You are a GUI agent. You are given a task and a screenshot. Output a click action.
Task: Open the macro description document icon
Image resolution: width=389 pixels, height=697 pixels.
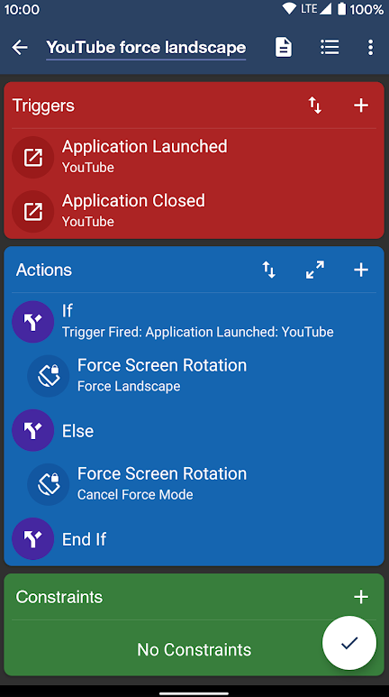pyautogui.click(x=284, y=47)
